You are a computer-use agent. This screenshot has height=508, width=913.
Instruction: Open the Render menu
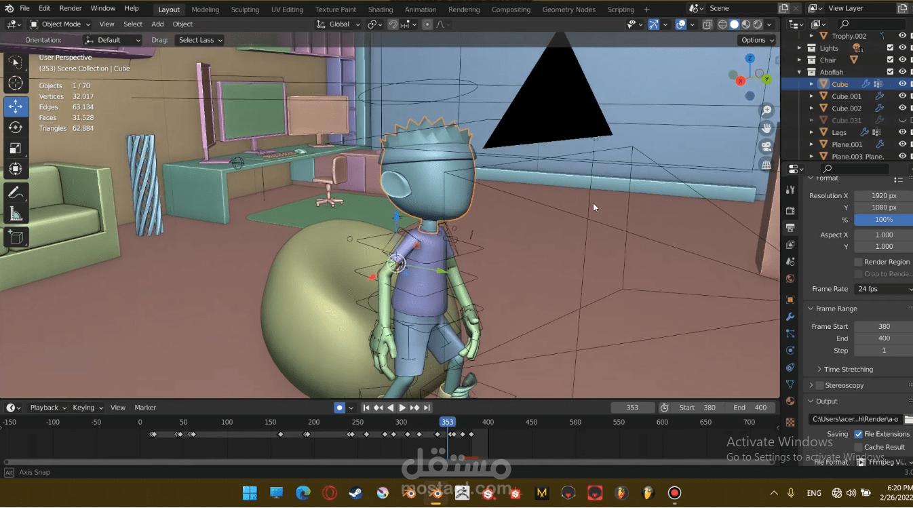[x=71, y=8]
